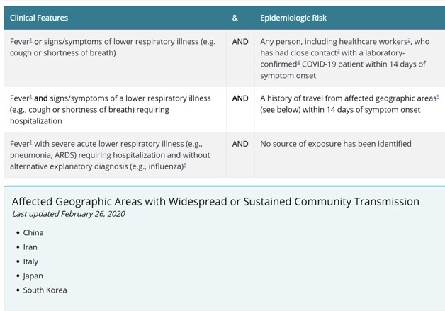Click the "Epidemiologic Risk" column header
This screenshot has height=311, width=445.
pos(293,18)
